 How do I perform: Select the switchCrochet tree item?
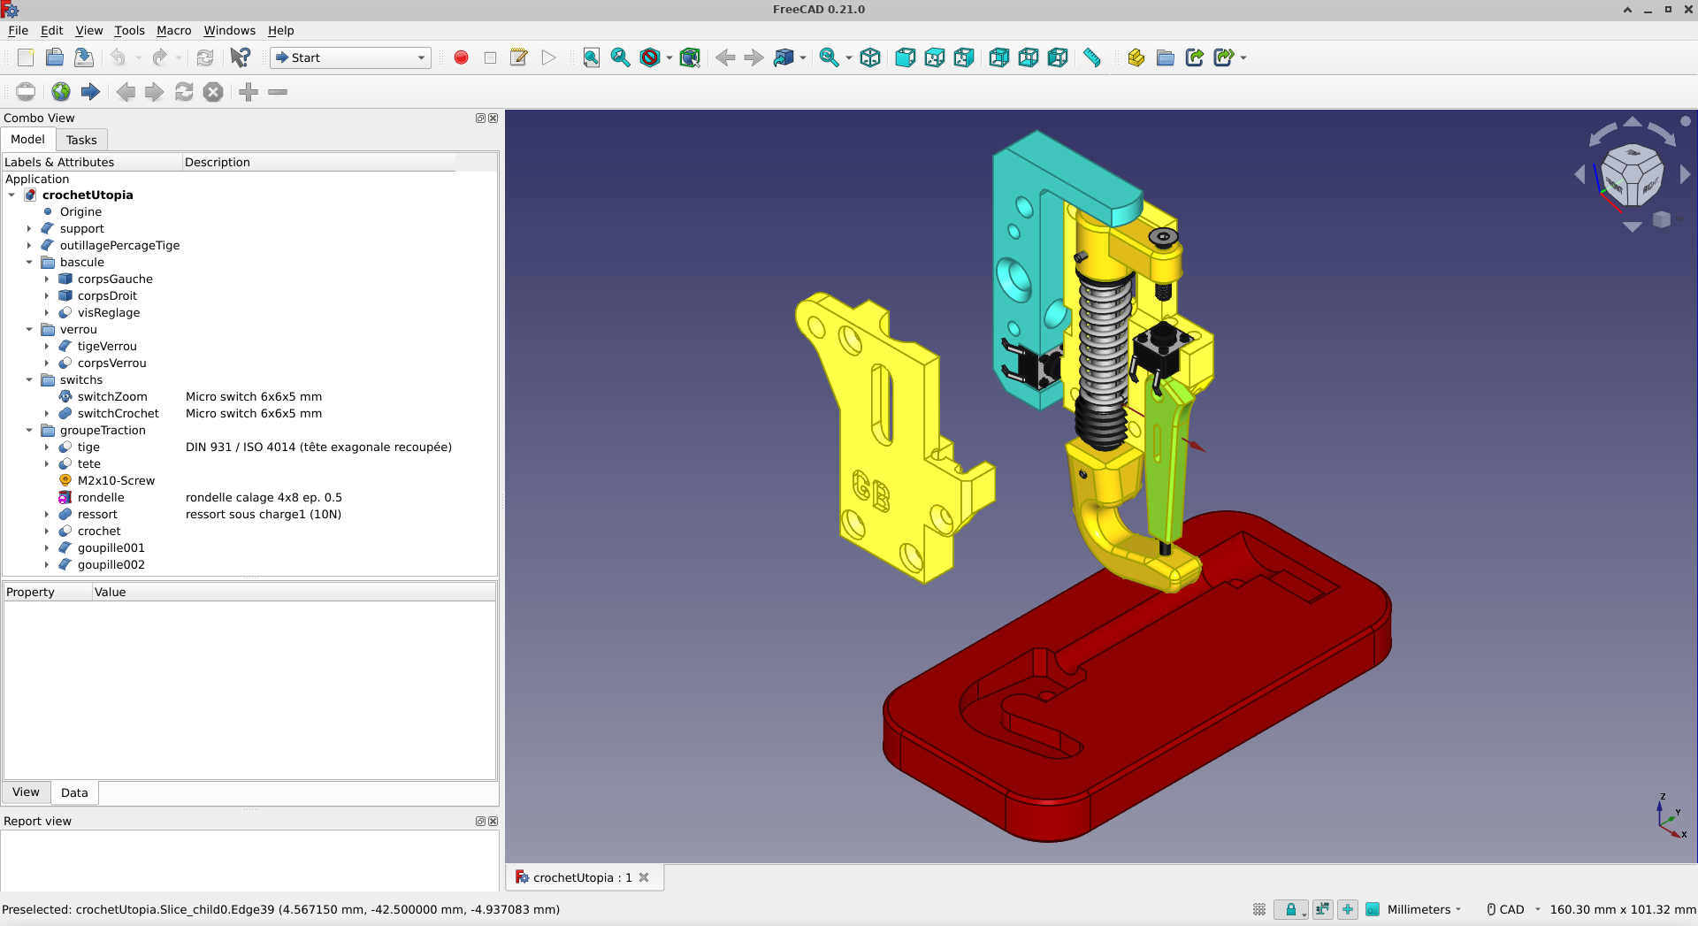[x=118, y=414]
